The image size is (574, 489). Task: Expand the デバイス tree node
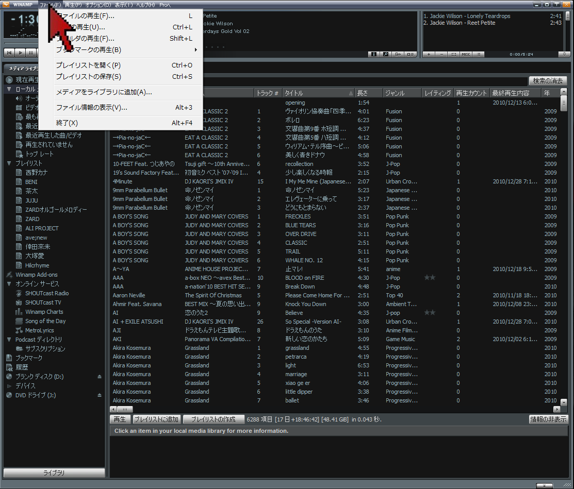click(x=9, y=386)
